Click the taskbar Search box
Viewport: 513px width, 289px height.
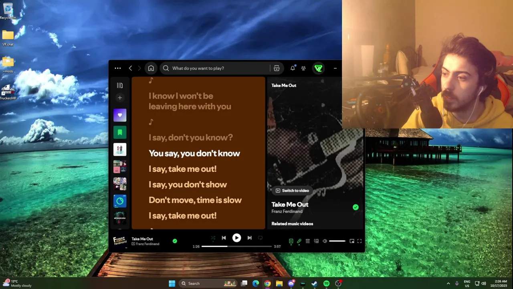pos(208,283)
